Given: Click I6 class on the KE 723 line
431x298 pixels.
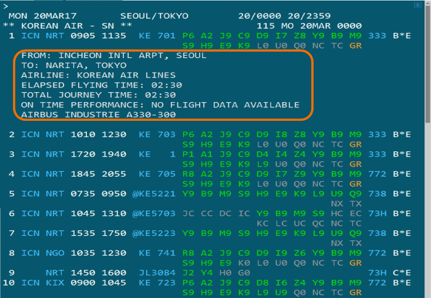Looking at the screenshot, I should click(x=281, y=283).
